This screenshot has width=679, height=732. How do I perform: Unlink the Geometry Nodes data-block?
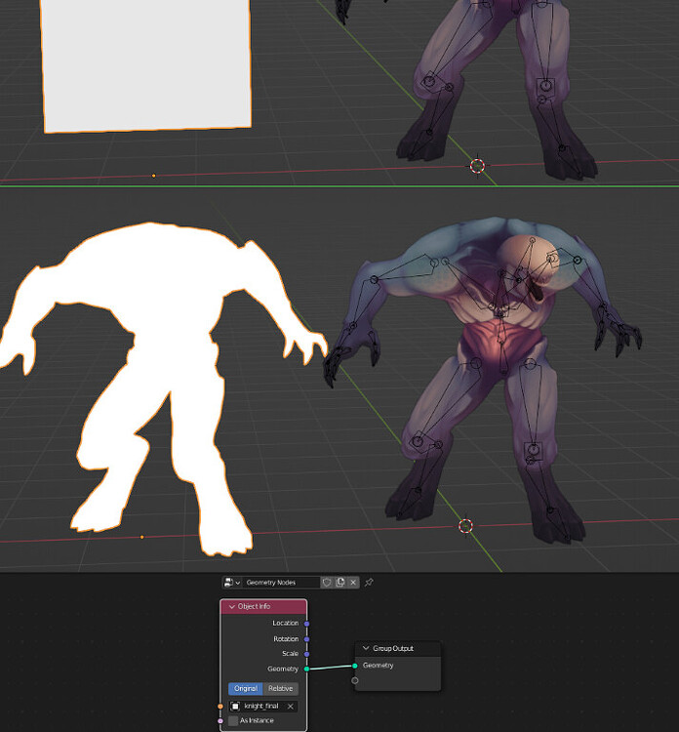pos(353,582)
